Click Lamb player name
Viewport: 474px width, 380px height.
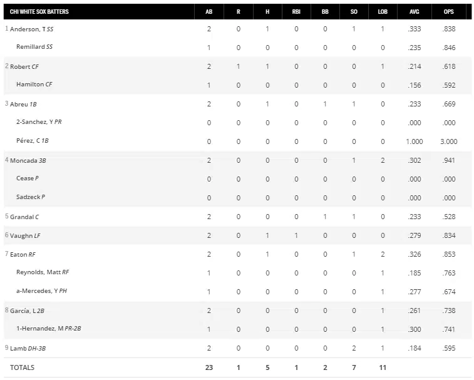[18, 348]
